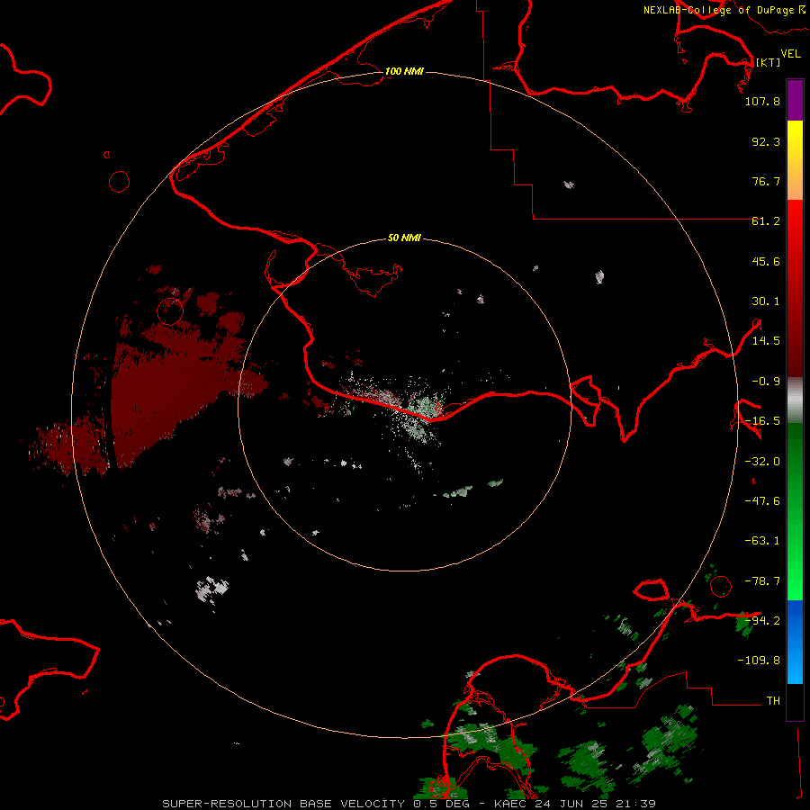The height and width of the screenshot is (810, 810).
Task: Click the -47.6 value on the velocity scale
Action: pos(762,501)
